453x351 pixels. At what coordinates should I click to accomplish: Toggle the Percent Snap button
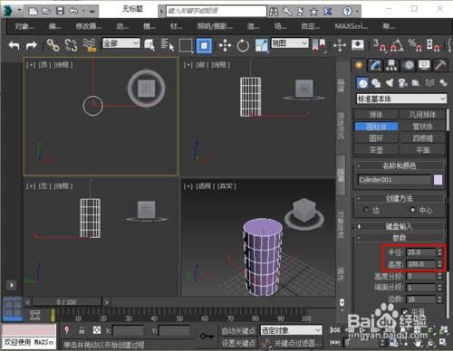pos(415,45)
